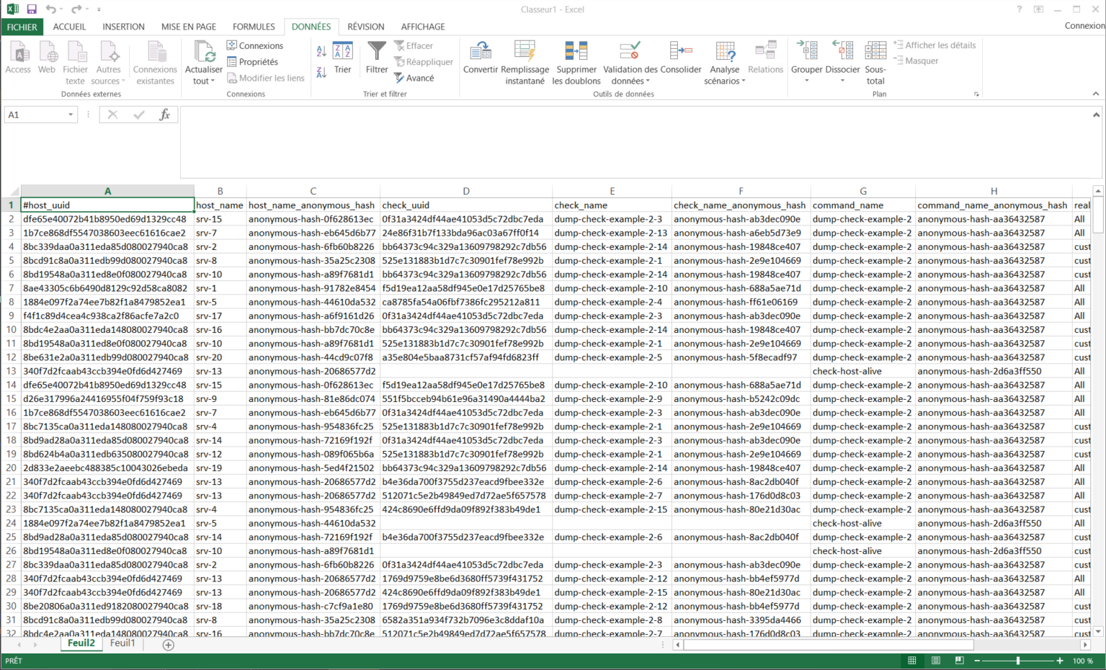Sort ascending with the A-Z icon
Screen dimensions: 1106x670
(x=321, y=50)
